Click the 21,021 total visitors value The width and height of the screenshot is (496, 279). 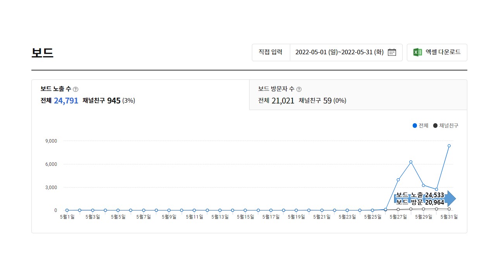click(x=282, y=101)
